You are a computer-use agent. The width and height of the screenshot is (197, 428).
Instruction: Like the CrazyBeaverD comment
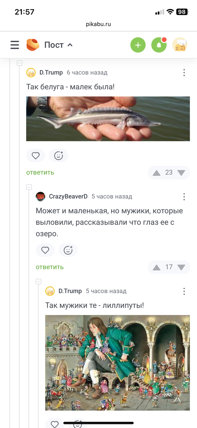[x=45, y=250]
